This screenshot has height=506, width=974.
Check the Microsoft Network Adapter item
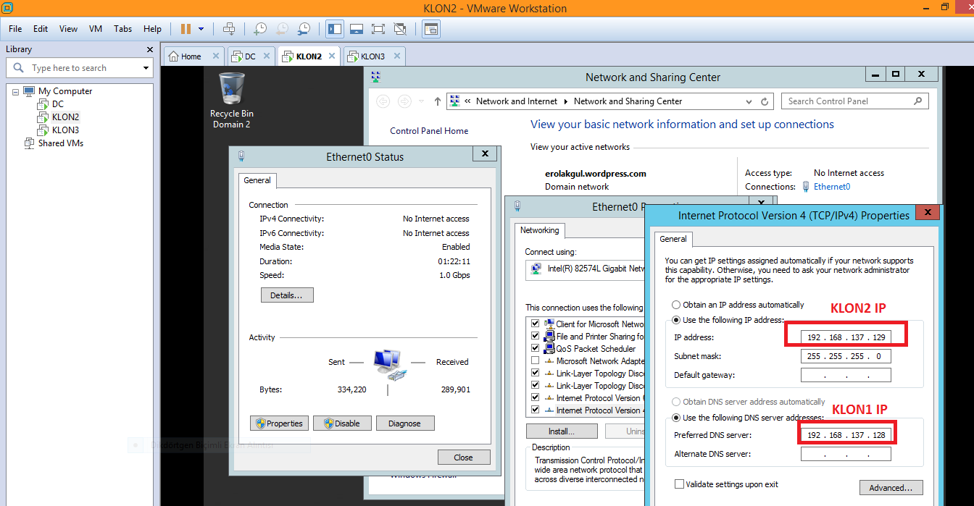tap(535, 361)
